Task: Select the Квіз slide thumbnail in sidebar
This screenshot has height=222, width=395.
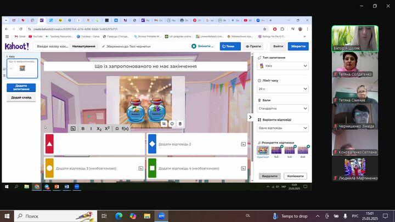Action: coord(22,68)
